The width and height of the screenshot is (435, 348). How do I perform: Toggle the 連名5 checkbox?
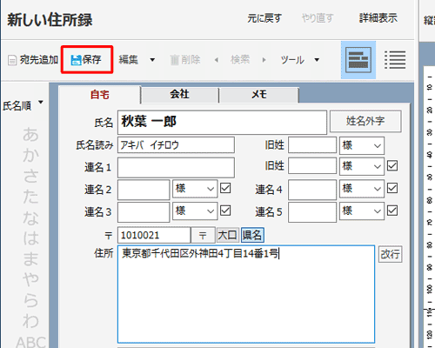click(x=392, y=211)
